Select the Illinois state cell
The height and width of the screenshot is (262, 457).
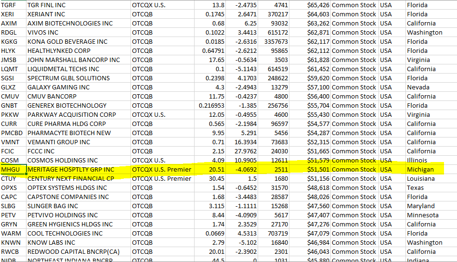(431, 161)
